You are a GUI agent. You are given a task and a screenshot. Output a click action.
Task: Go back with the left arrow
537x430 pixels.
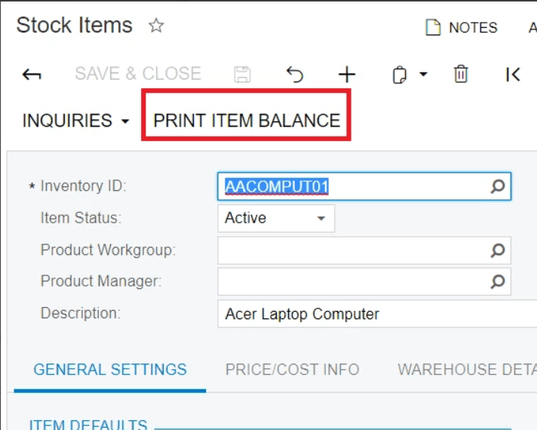point(32,74)
